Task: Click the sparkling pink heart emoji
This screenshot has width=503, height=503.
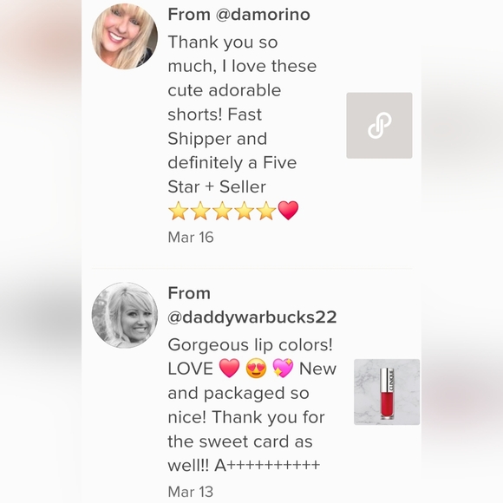Action: (283, 368)
